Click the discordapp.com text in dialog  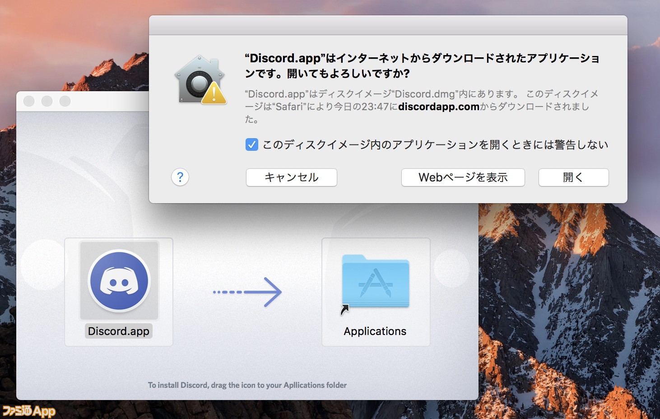(x=439, y=107)
